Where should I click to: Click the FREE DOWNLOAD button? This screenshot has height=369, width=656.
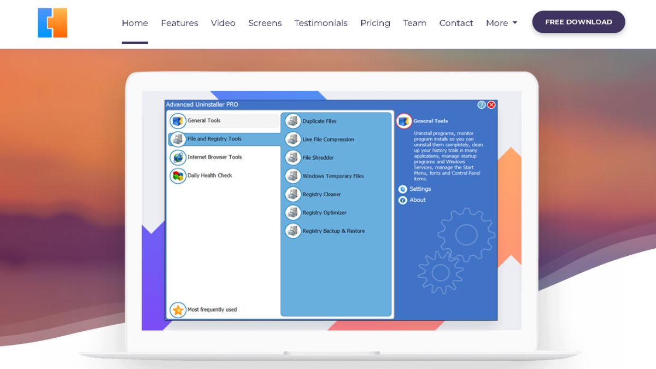[578, 22]
